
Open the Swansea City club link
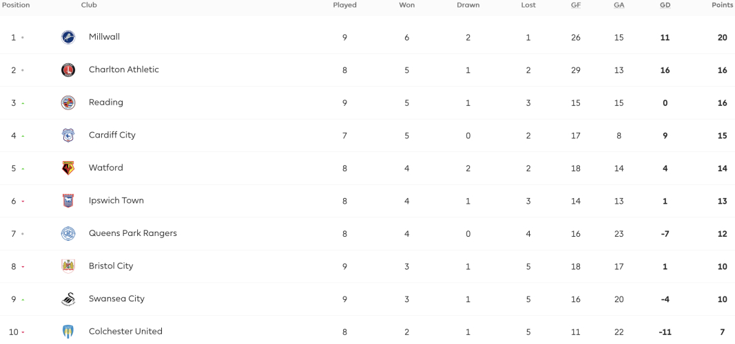(116, 299)
